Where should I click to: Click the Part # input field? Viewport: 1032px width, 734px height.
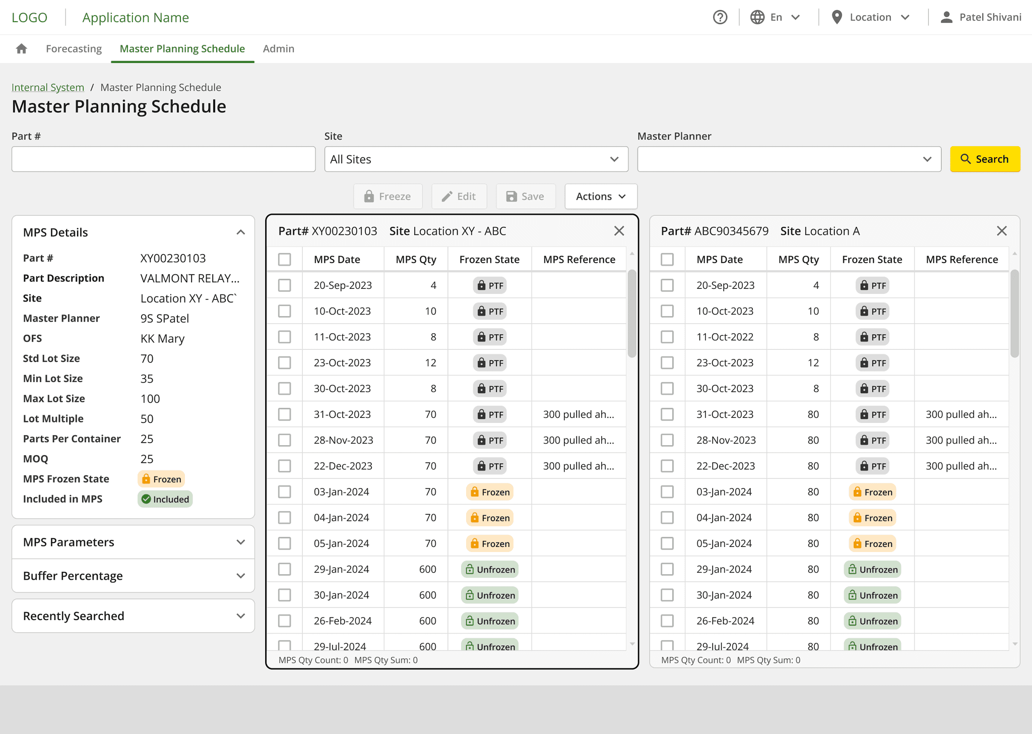(163, 159)
